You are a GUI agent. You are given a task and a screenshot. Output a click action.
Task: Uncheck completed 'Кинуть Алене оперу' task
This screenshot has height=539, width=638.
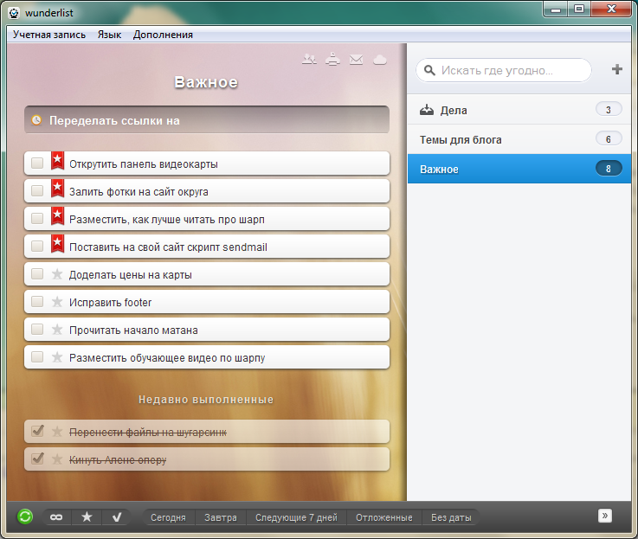pyautogui.click(x=37, y=459)
